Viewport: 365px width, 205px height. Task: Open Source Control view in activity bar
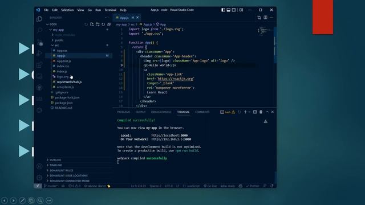(39, 42)
